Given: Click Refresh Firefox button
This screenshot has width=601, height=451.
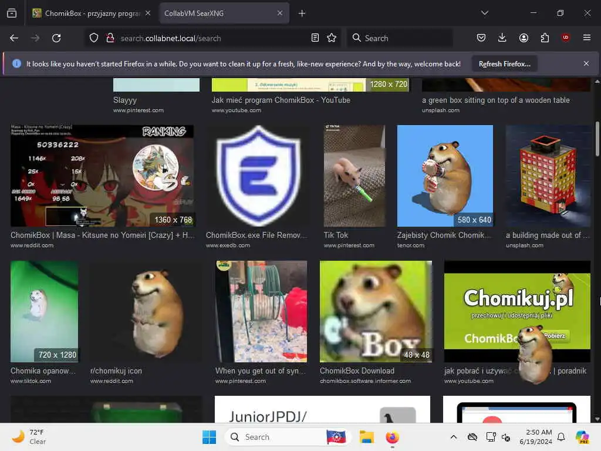Looking at the screenshot, I should [x=504, y=64].
